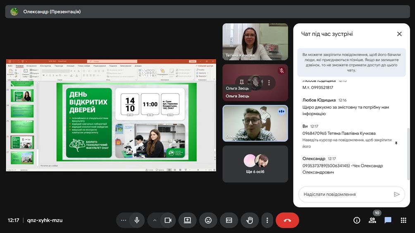Toggle the microphone button

click(137, 220)
